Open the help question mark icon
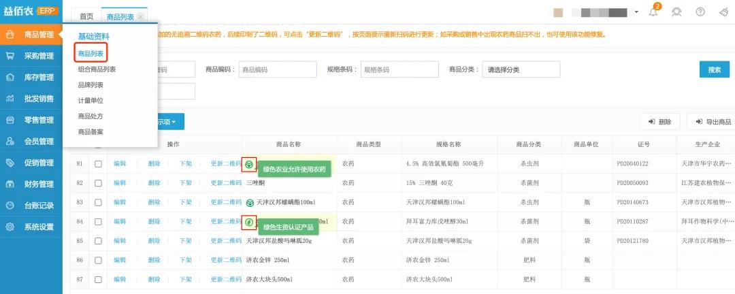Screen dimensions: 735x294 click(700, 13)
